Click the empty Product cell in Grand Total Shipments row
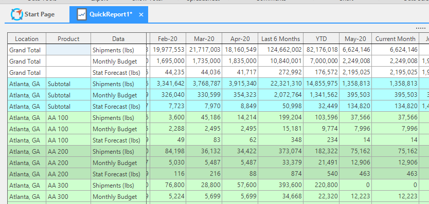The width and height of the screenshot is (429, 204). 68,50
